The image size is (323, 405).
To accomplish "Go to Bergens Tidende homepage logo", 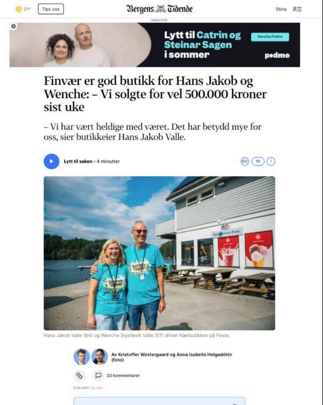I will (159, 9).
